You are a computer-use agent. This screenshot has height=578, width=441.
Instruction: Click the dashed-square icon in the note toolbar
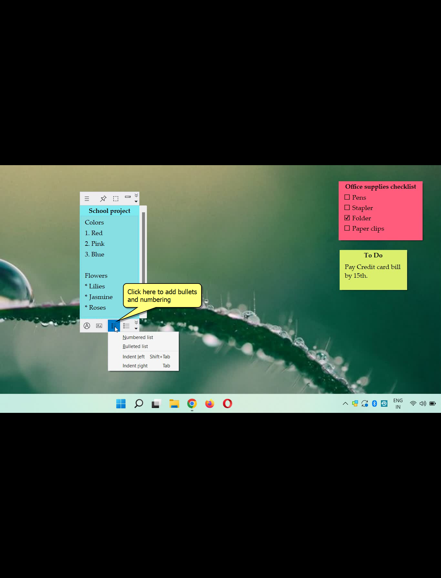116,199
